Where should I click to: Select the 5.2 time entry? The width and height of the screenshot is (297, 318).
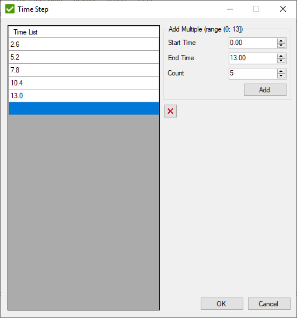[x=83, y=57]
